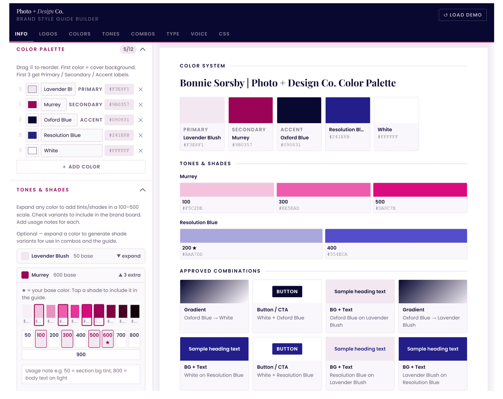Remove the Murrey color via its X icon
Screen dimensions: 503x399
tap(140, 104)
